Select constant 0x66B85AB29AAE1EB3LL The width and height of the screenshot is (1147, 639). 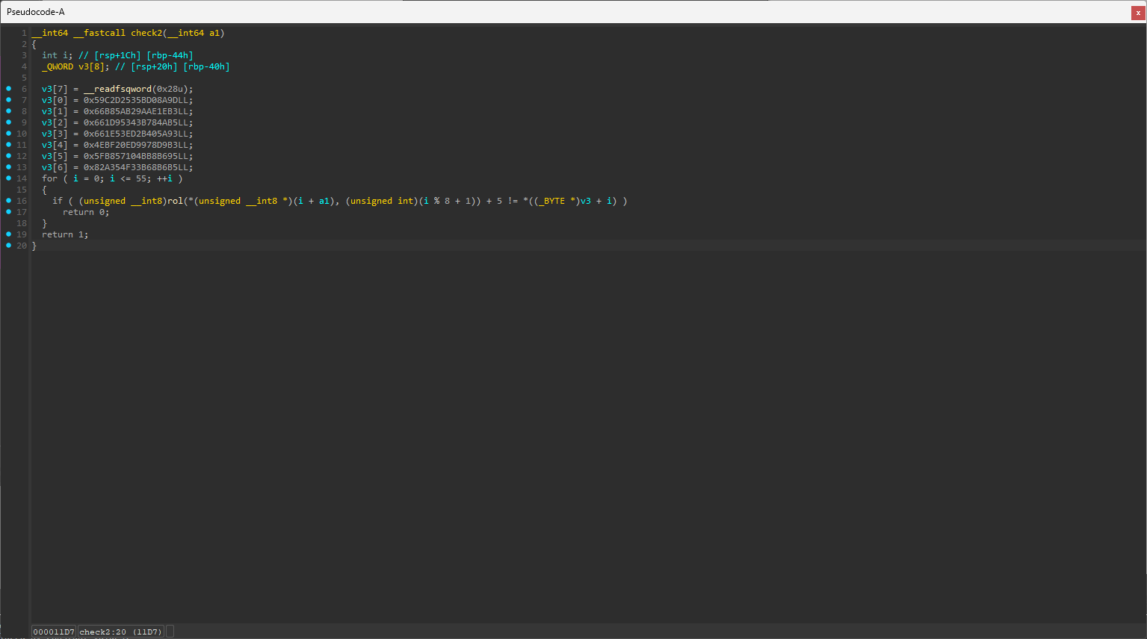136,111
